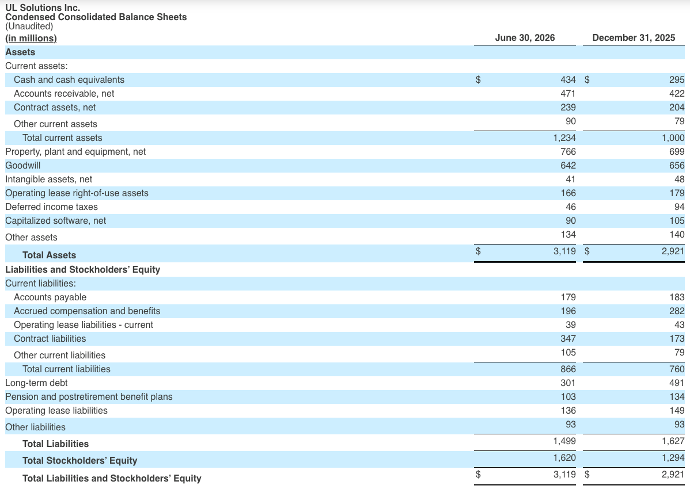Select 'Total Liabilities and Stockholders' Equity' label
Viewport: 690px width, 489px height.
112,479
